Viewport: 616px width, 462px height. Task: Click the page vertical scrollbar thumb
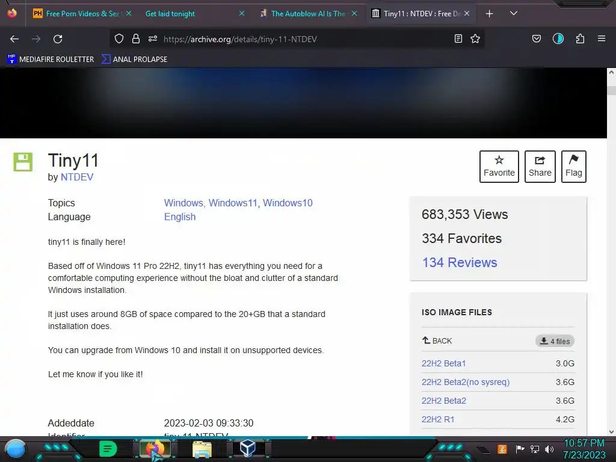[x=611, y=90]
